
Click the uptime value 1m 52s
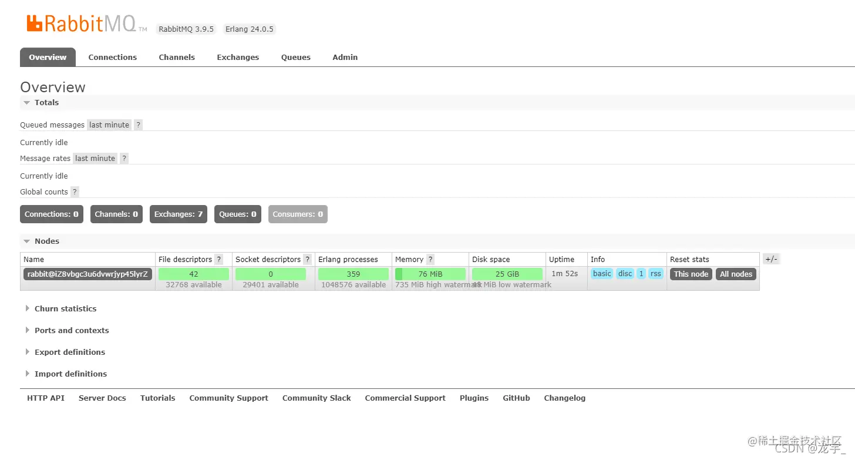click(564, 273)
